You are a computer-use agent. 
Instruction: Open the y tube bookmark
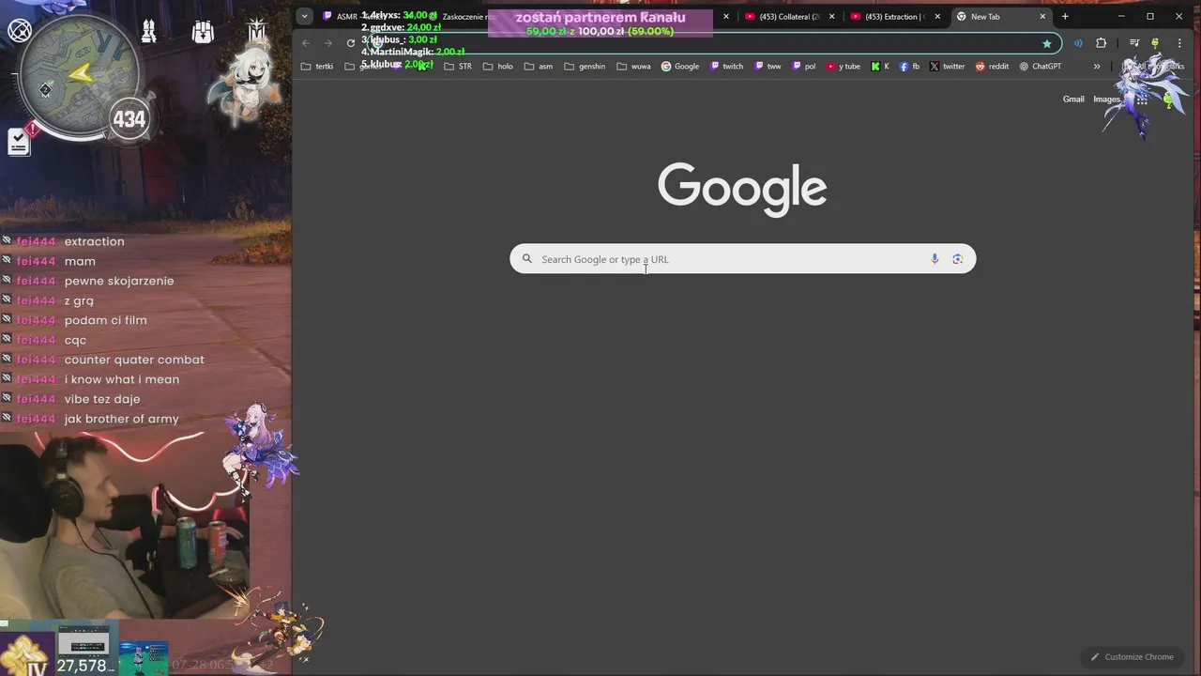click(x=844, y=67)
